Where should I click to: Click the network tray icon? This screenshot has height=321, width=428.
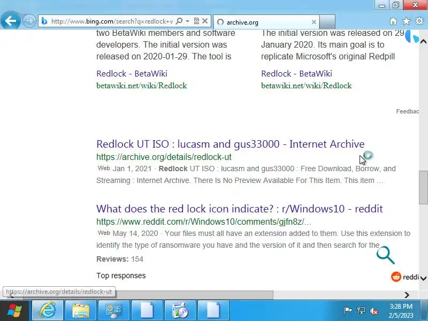(361, 311)
